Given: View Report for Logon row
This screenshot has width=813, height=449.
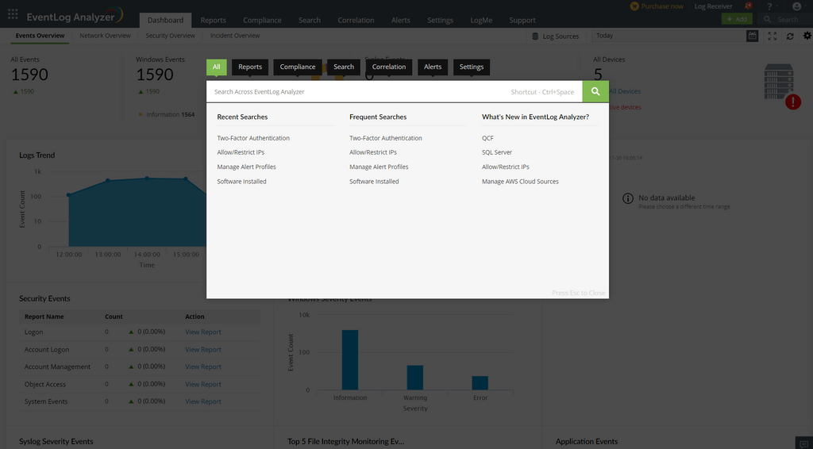Looking at the screenshot, I should (x=203, y=332).
